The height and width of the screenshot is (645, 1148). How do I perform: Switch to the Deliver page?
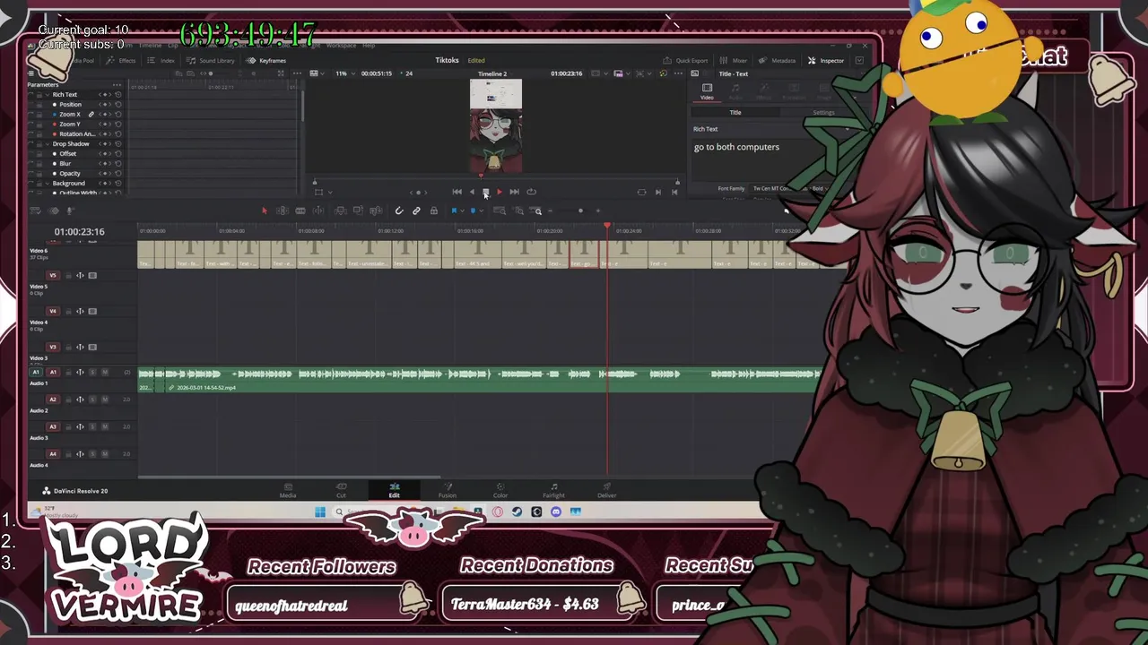click(607, 490)
